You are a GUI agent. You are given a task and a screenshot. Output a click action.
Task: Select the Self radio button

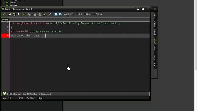coord(77,14)
